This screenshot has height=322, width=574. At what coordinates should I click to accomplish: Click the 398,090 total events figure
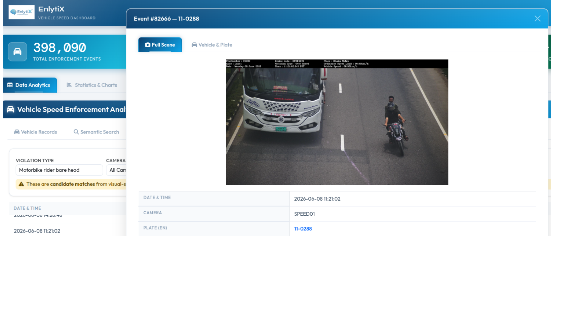pos(60,48)
